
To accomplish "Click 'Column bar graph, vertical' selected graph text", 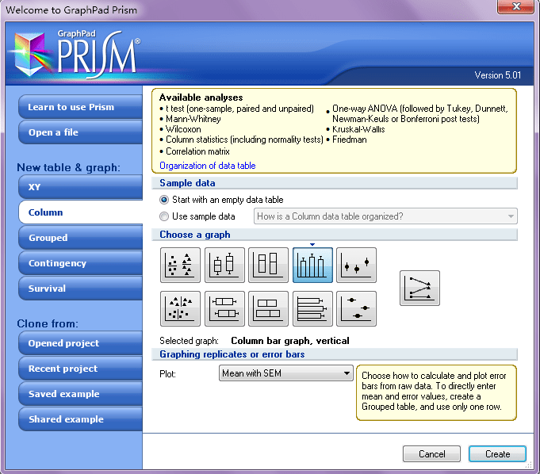I will tap(290, 341).
